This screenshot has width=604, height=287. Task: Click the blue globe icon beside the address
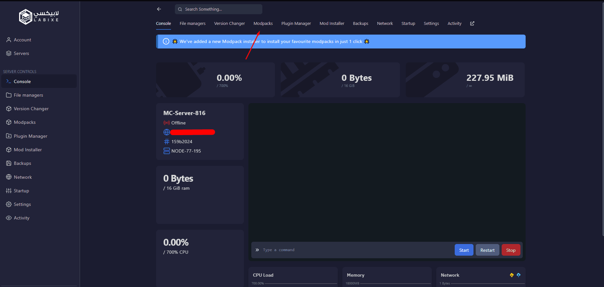(x=166, y=132)
